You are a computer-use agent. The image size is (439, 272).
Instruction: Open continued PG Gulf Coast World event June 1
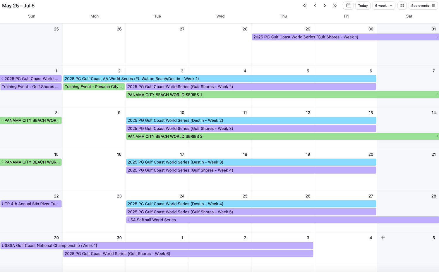pos(31,79)
